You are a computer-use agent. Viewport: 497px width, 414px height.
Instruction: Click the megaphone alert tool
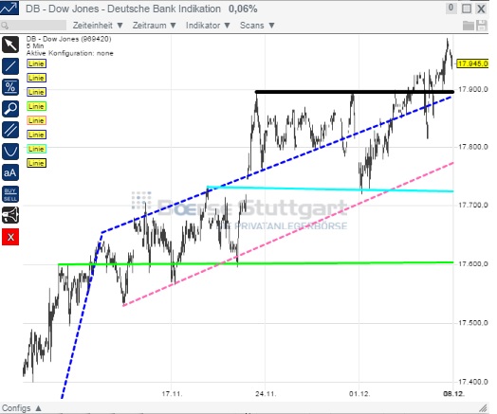(x=10, y=216)
